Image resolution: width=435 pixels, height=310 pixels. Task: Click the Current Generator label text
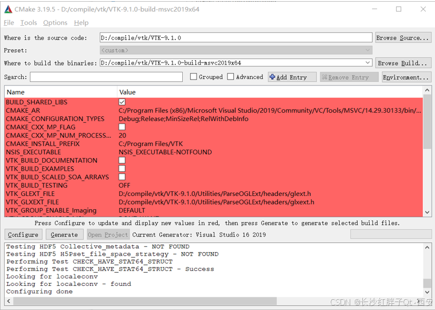click(x=199, y=234)
